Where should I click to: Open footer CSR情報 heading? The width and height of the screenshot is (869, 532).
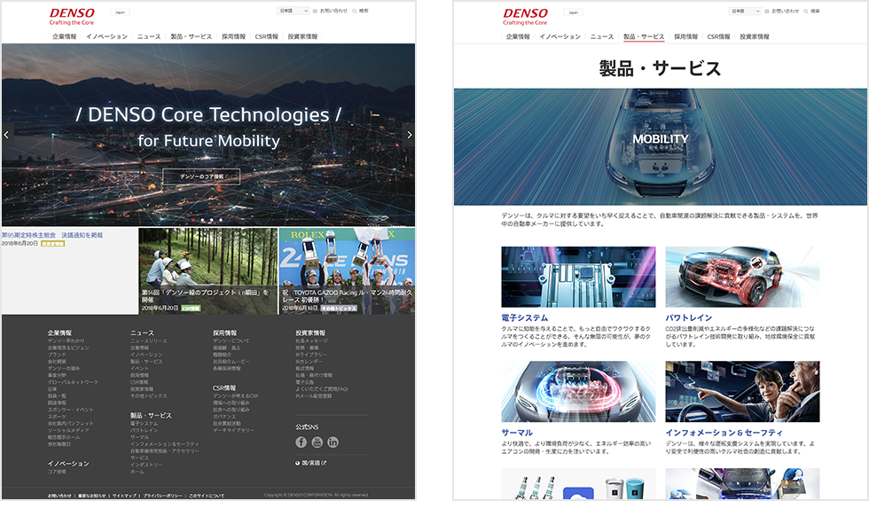point(224,388)
